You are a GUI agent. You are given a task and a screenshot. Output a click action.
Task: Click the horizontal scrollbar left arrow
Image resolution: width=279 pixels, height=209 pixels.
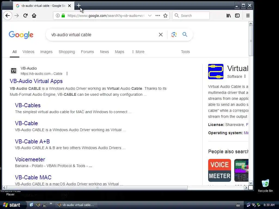pyautogui.click(x=4, y=188)
